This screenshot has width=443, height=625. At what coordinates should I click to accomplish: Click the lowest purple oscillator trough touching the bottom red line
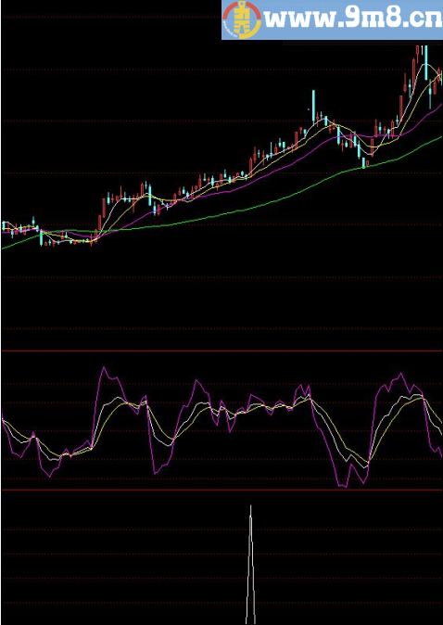click(x=342, y=486)
